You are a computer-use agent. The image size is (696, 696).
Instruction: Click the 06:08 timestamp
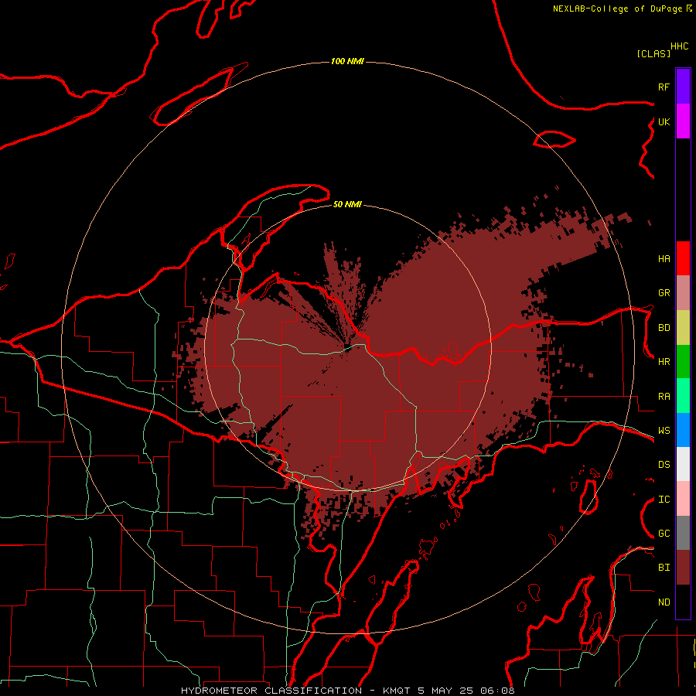click(497, 691)
